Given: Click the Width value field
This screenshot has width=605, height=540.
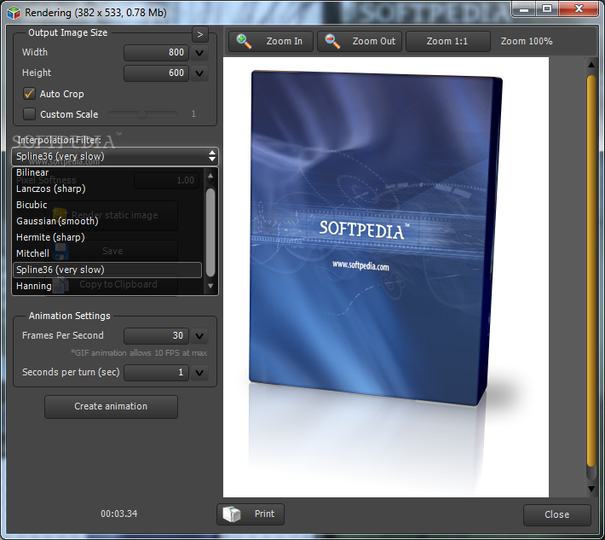Looking at the screenshot, I should click(x=156, y=53).
